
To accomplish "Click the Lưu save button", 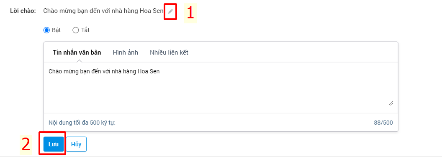I will [x=54, y=144].
